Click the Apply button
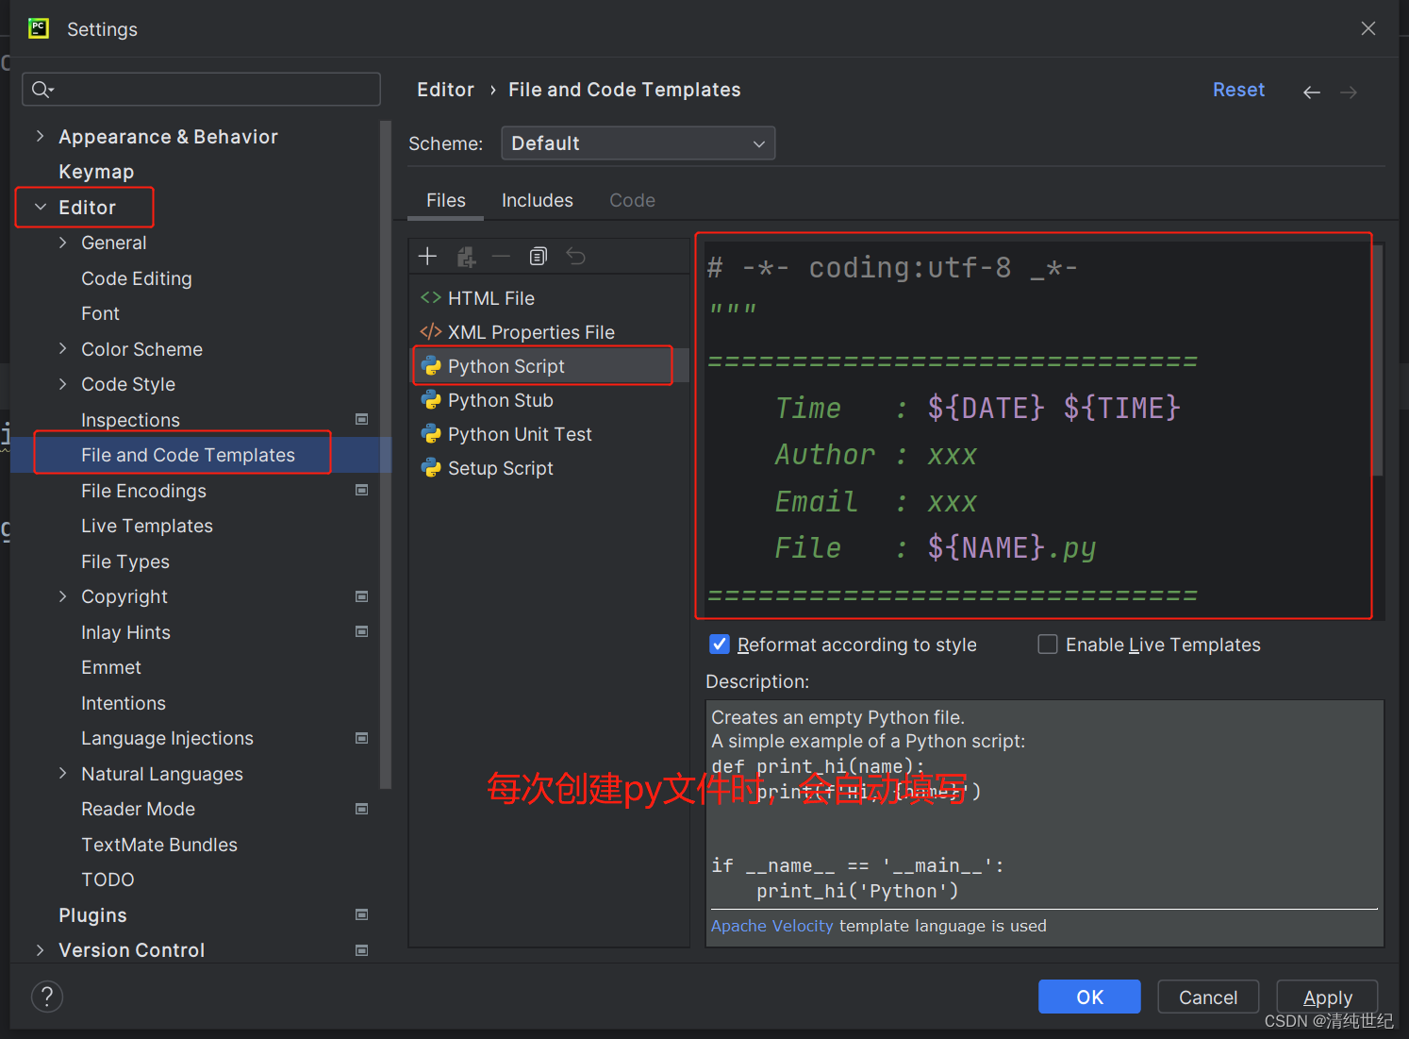 click(1327, 997)
